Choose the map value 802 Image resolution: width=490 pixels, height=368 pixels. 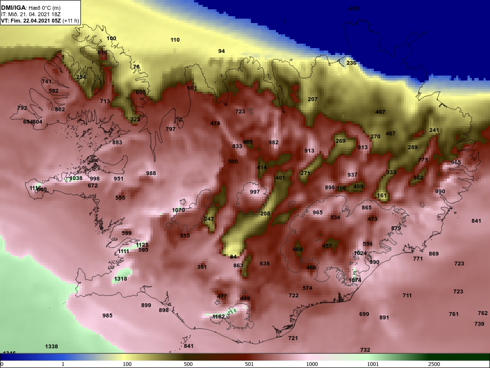click(60, 109)
